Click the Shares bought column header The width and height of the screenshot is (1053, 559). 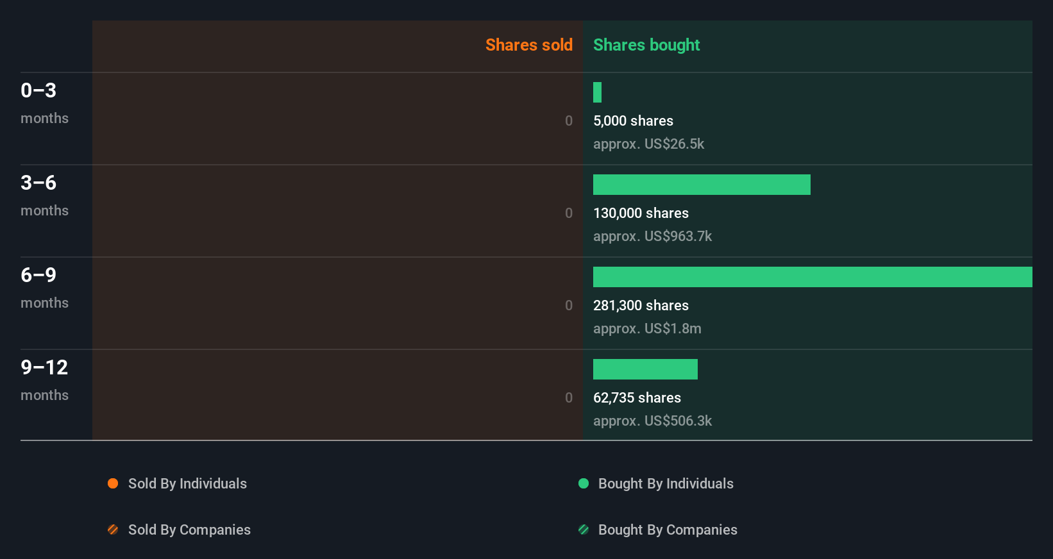click(646, 45)
